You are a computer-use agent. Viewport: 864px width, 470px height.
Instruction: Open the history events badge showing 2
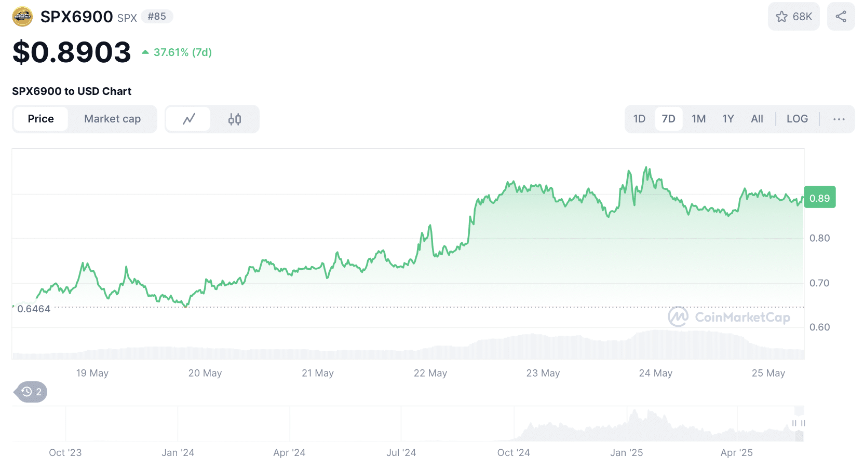32,392
